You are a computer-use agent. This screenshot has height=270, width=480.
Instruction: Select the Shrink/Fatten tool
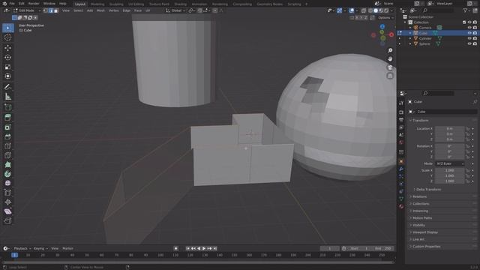click(8, 202)
